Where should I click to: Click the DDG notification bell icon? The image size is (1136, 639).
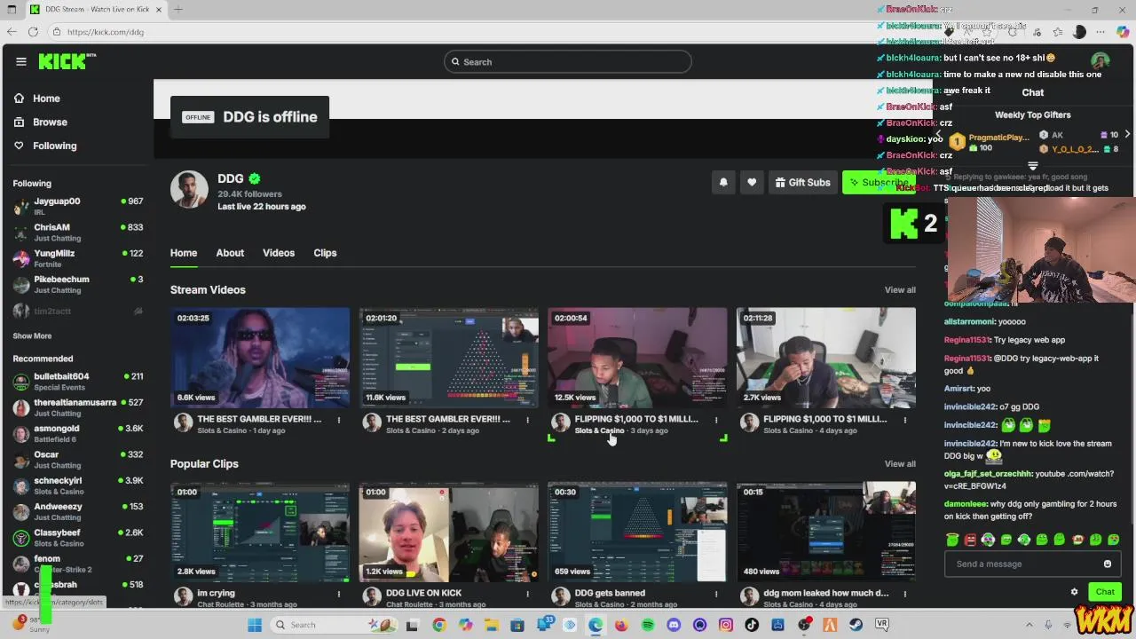pyautogui.click(x=723, y=183)
